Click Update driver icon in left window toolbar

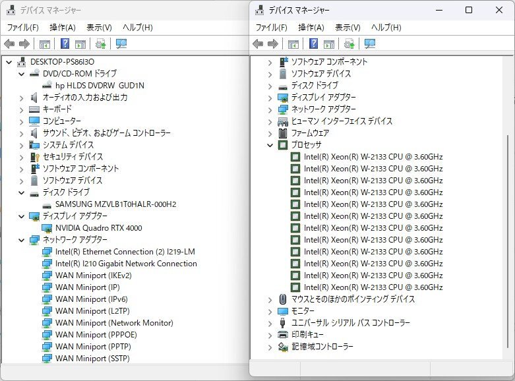tap(100, 44)
